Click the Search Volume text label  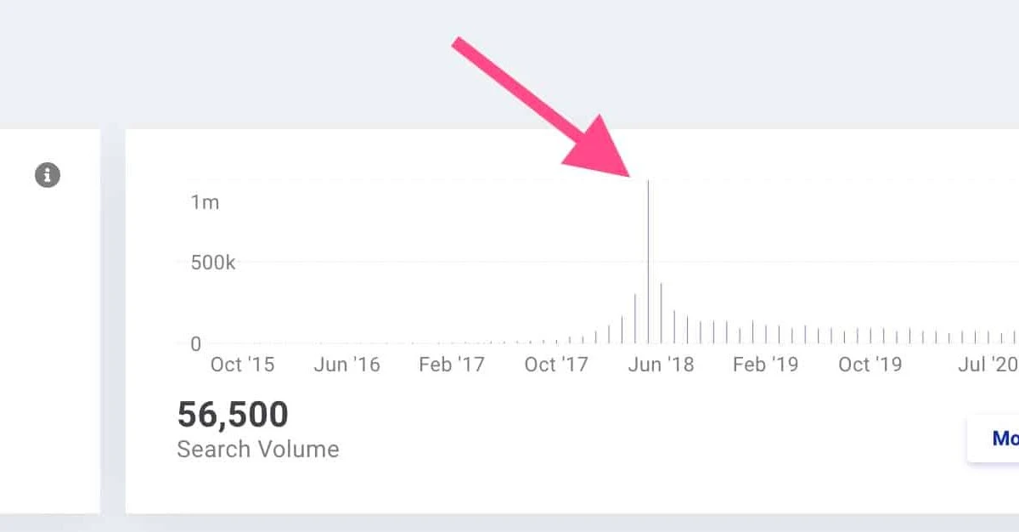(257, 450)
